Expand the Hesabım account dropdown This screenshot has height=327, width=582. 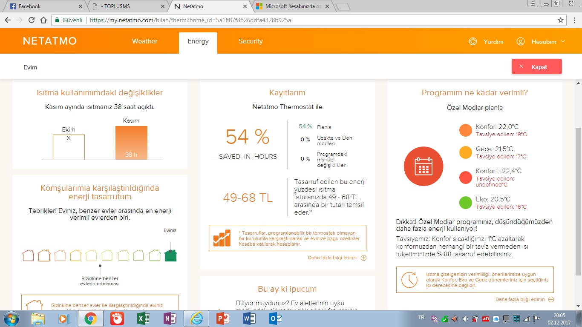[x=563, y=41]
